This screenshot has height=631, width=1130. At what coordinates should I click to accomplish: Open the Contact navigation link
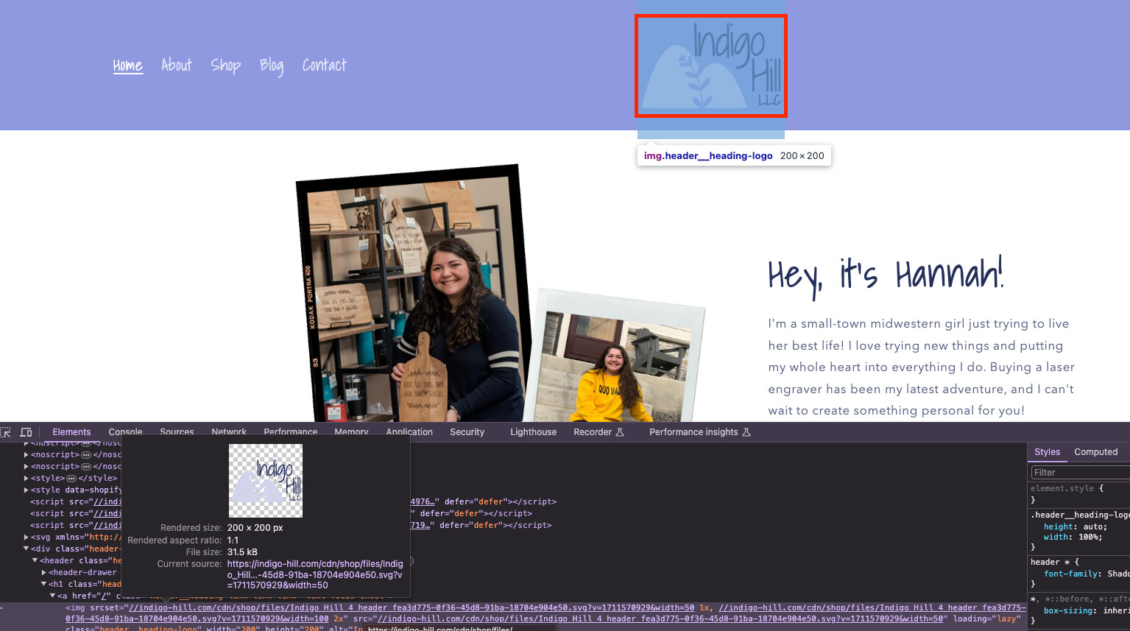pos(325,66)
